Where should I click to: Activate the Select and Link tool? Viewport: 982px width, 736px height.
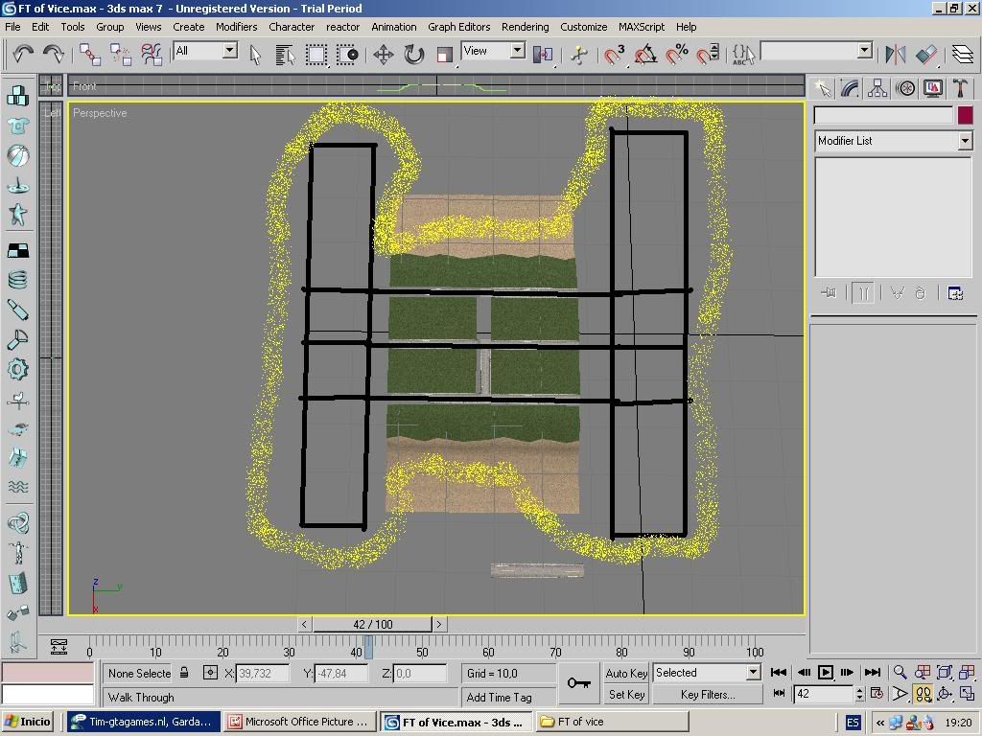[89, 55]
